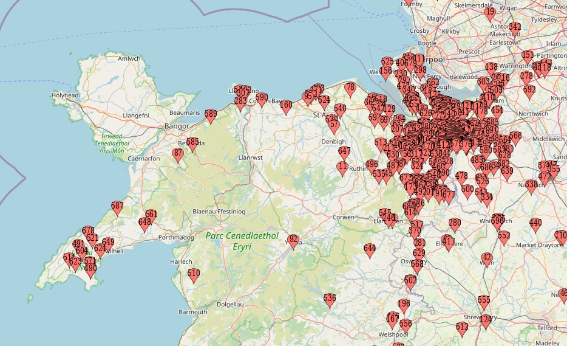The width and height of the screenshot is (567, 346).
Task: Select pin 87 south of Bangor
Action: click(178, 155)
